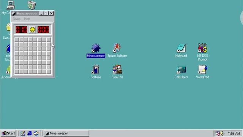The height and width of the screenshot is (137, 243).
Task: Click the system clock showing 11:56 AM
Action: tap(234, 134)
